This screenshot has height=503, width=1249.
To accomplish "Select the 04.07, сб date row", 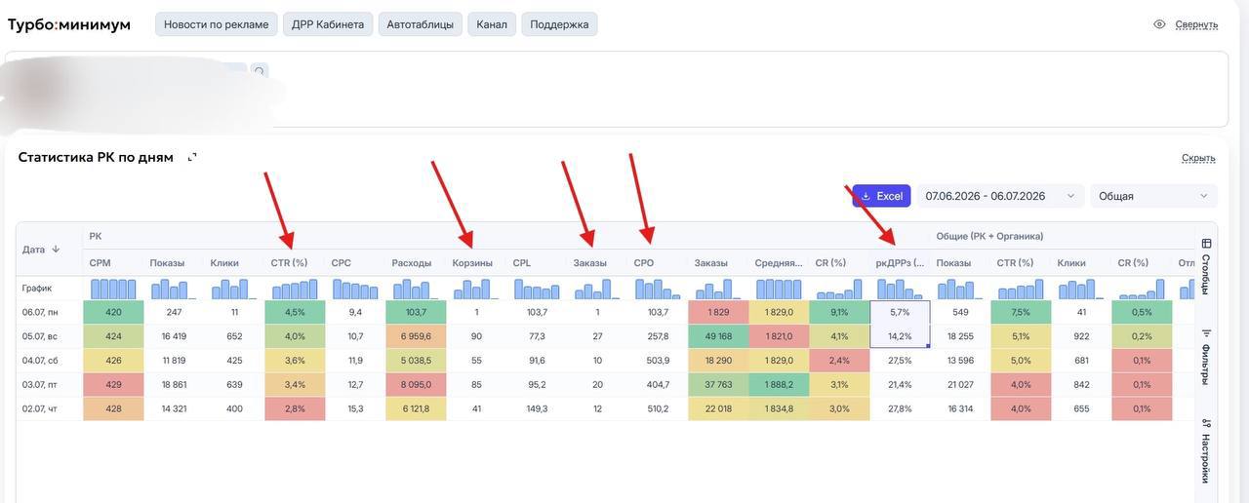I will point(40,361).
